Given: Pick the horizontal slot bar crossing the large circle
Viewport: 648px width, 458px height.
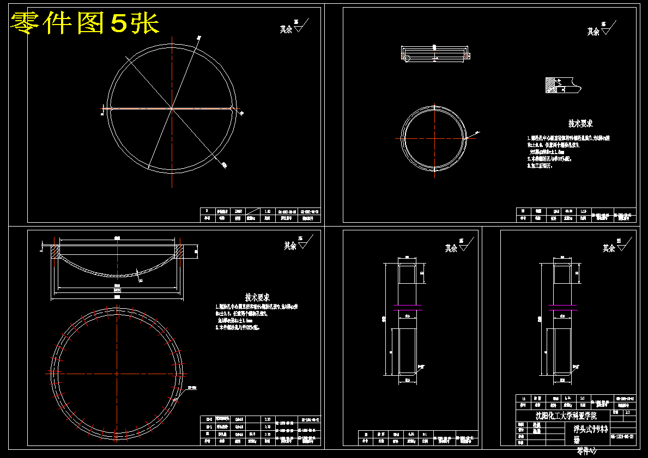Looking at the screenshot, I should click(x=171, y=108).
